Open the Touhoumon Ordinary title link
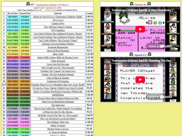The height and width of the screenshot is (136, 182). coord(47,5)
